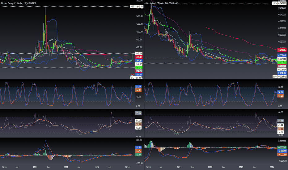
Task: Click the 0.025000 price axis label
Action: click(282, 35)
